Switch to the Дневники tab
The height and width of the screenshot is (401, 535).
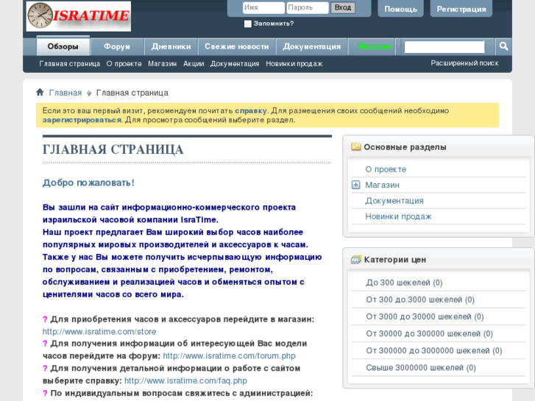click(x=171, y=47)
